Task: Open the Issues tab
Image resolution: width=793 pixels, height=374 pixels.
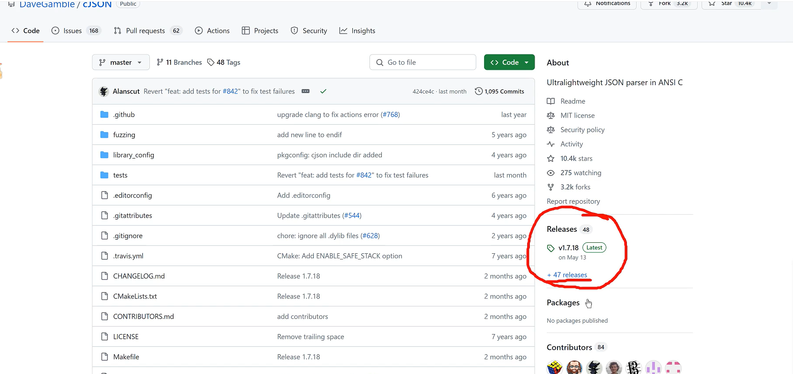Action: [76, 31]
